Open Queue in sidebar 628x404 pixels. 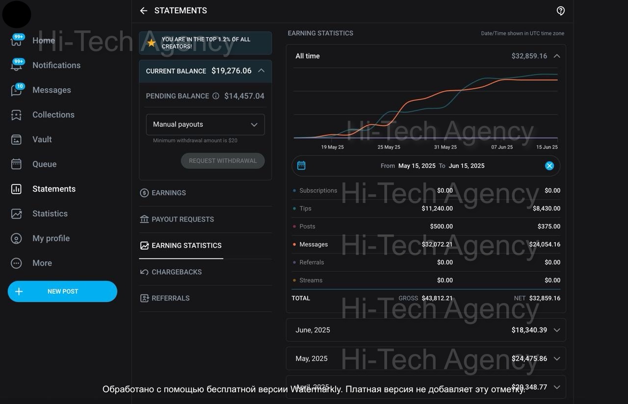click(44, 164)
